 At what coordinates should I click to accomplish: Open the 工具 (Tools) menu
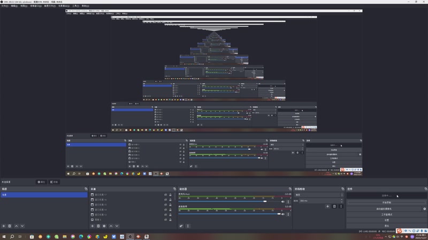pos(75,6)
